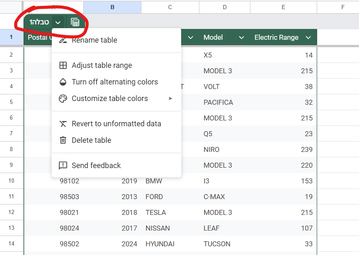Click the clear-format icon beside Revert

[x=63, y=124]
